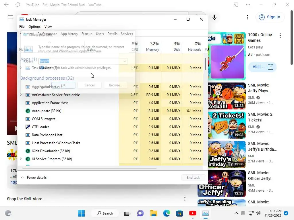
Task: Open the 2 Tickets! thumbnail (19:03)
Action: tap(227, 125)
